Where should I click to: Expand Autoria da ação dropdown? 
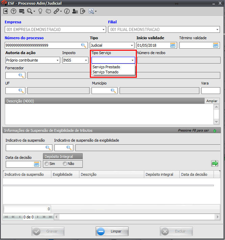(x=57, y=60)
